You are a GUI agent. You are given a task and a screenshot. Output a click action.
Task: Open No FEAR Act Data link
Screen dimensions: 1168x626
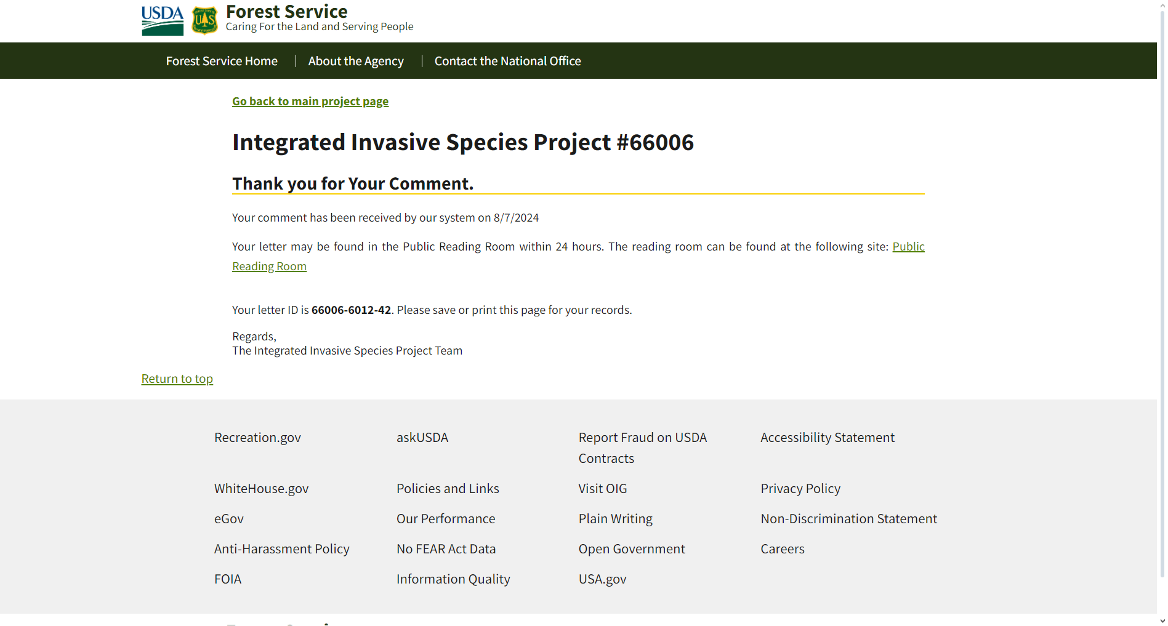[x=446, y=549]
